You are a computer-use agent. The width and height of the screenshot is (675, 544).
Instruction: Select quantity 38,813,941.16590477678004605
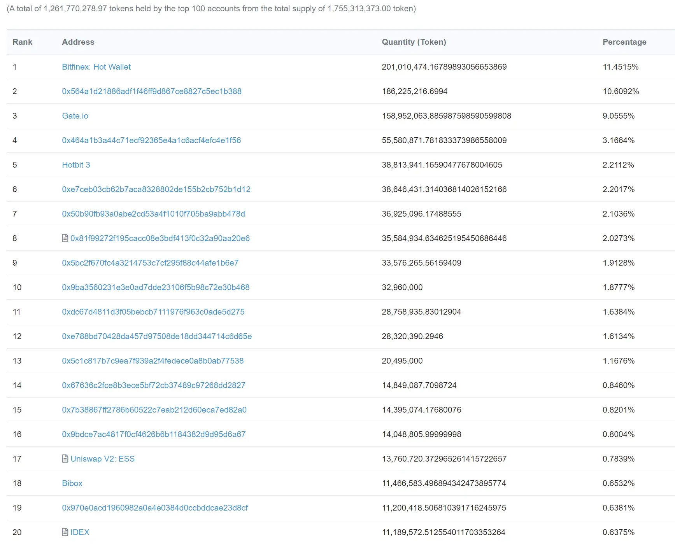point(442,165)
